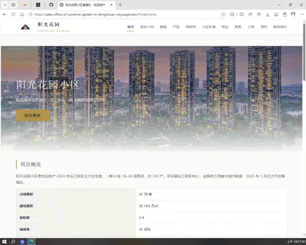Open the 物业 navigation item
The image size is (306, 245).
click(225, 27)
